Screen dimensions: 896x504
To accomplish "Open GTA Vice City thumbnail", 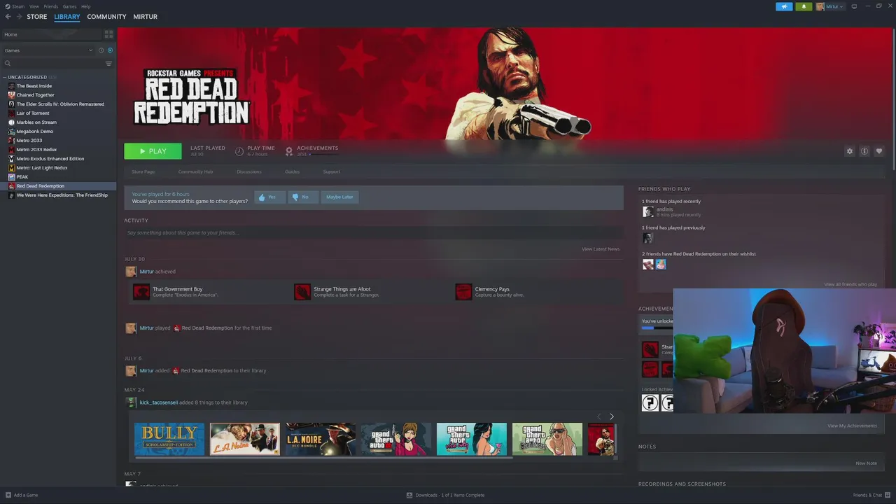I will point(472,440).
